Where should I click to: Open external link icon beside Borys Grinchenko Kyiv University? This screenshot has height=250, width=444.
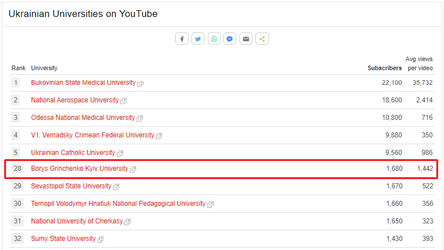pos(133,169)
